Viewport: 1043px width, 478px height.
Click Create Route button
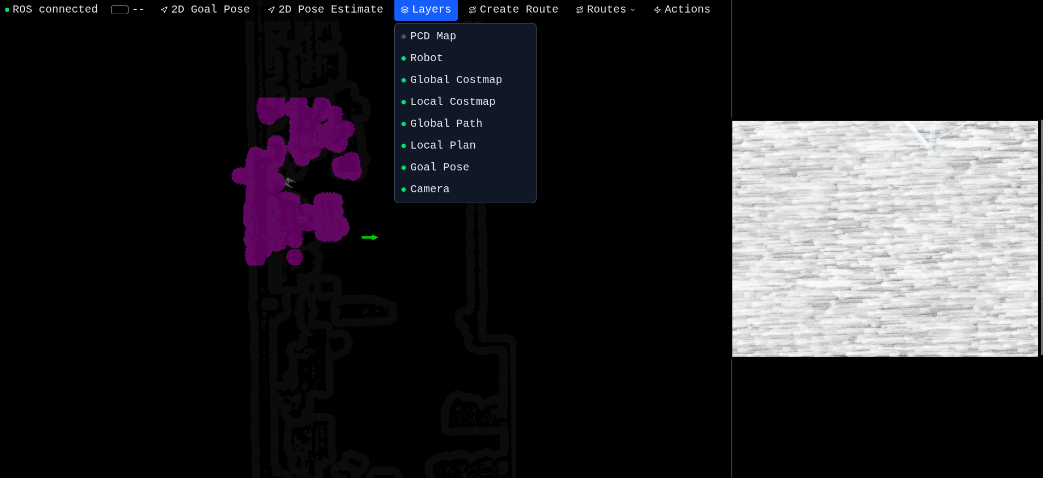(x=514, y=10)
